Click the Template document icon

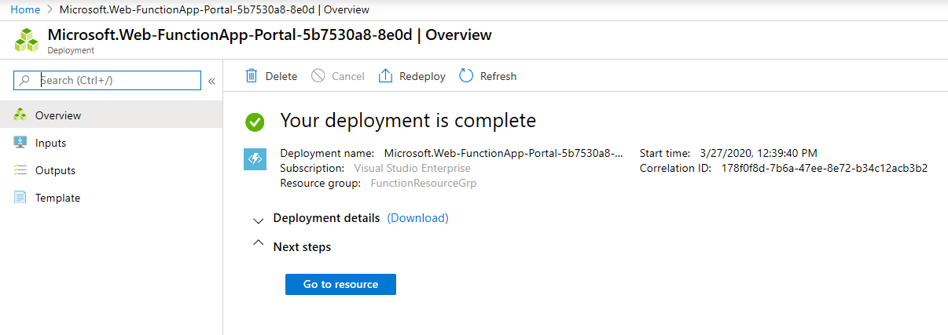click(20, 198)
